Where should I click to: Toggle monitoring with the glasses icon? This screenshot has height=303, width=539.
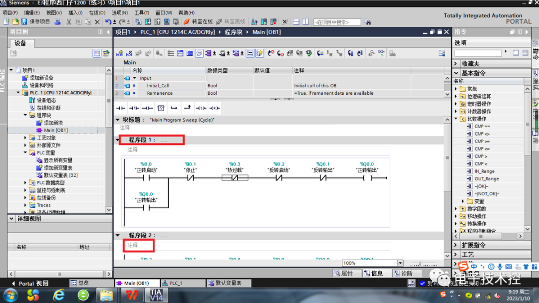(381, 53)
